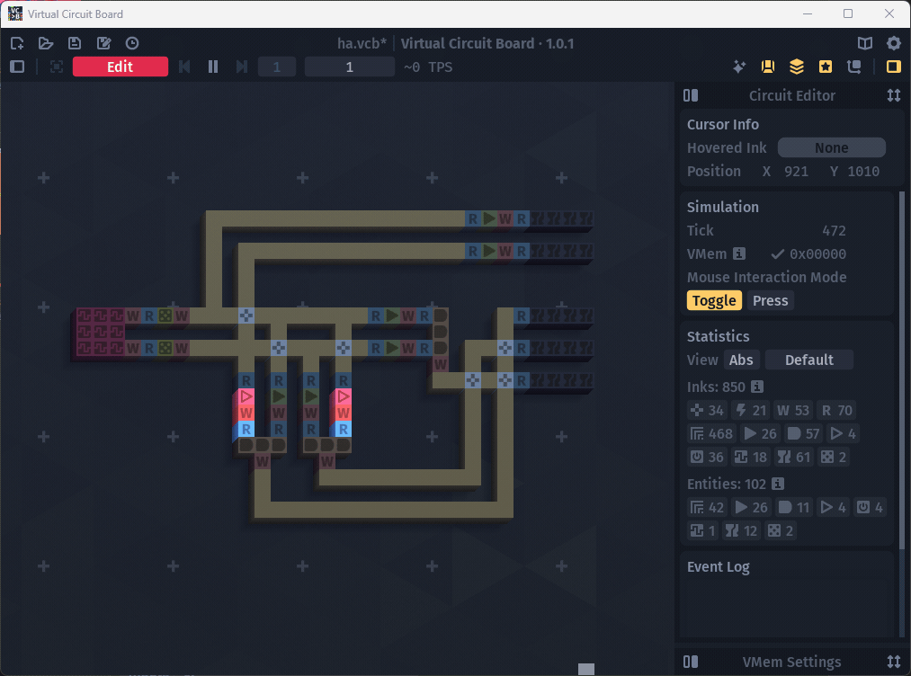Click the Inks info icon
Image resolution: width=911 pixels, height=676 pixels.
click(x=756, y=387)
